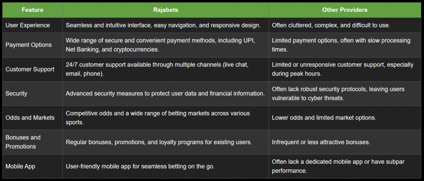The image size is (424, 181).
Task: Select the regular bonuses and loyalty programs text
Action: [x=159, y=142]
